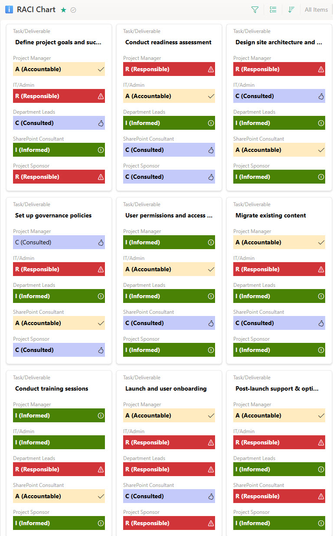This screenshot has height=536, width=333.
Task: Click info circle on Conduct training Project Manager
Action: 101,415
